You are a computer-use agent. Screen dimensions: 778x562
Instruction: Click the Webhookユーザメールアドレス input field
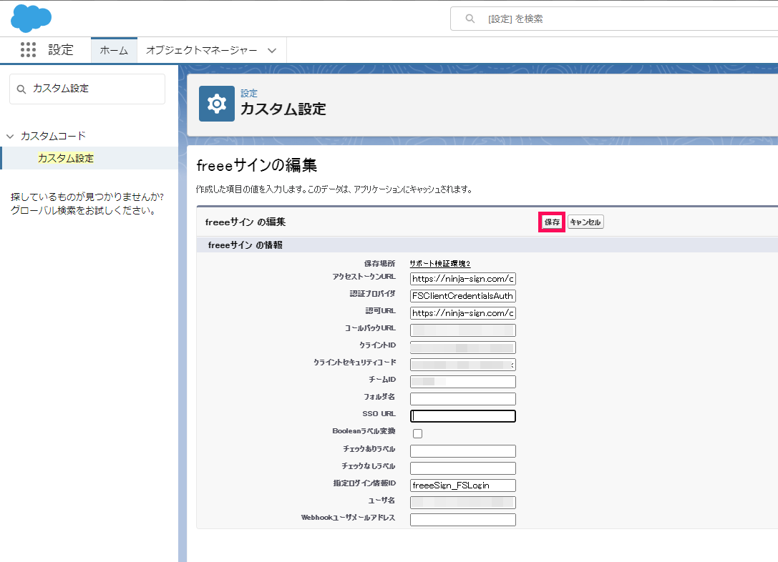click(x=463, y=520)
